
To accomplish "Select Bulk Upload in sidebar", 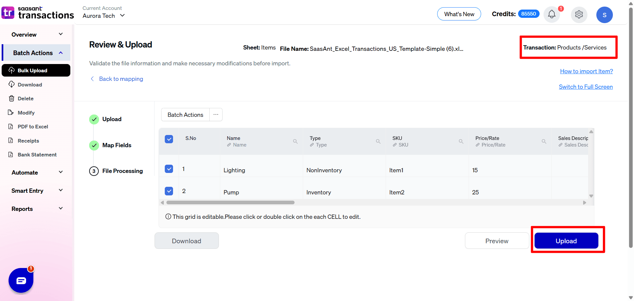I will (36, 70).
